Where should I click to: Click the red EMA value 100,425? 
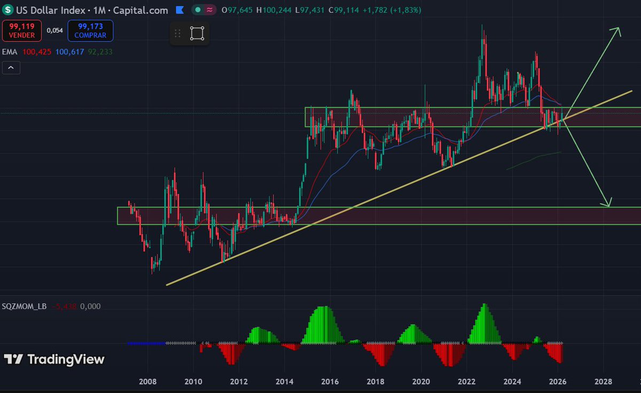(37, 52)
